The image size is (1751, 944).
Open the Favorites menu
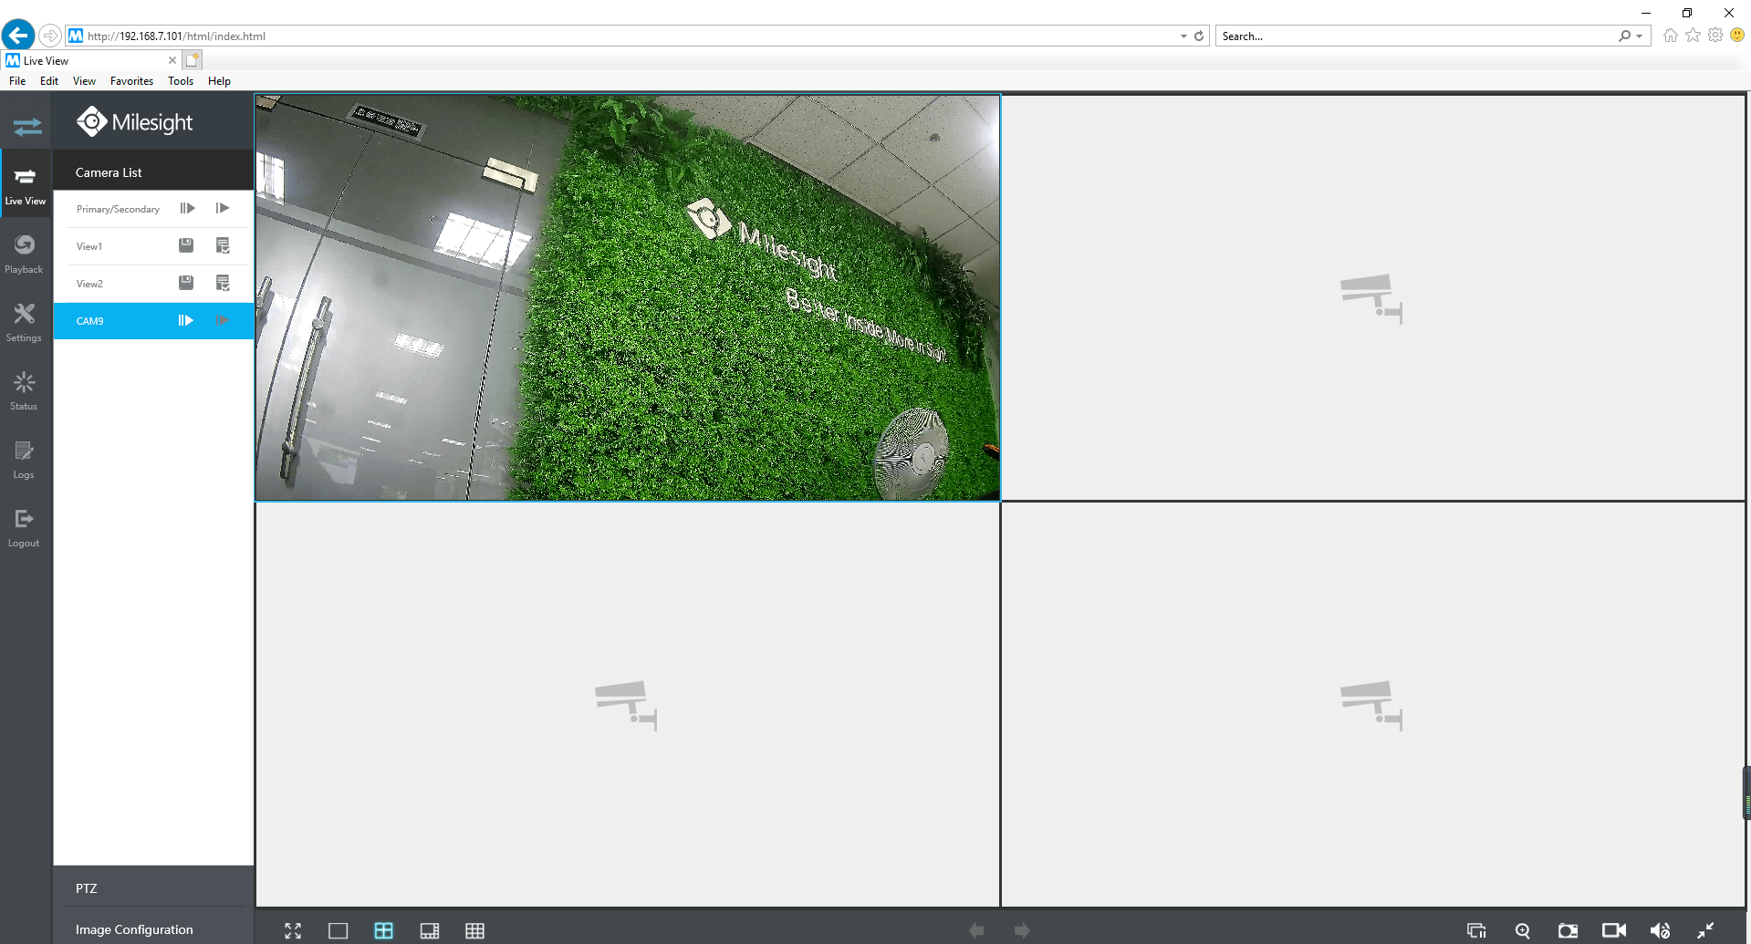pos(131,81)
